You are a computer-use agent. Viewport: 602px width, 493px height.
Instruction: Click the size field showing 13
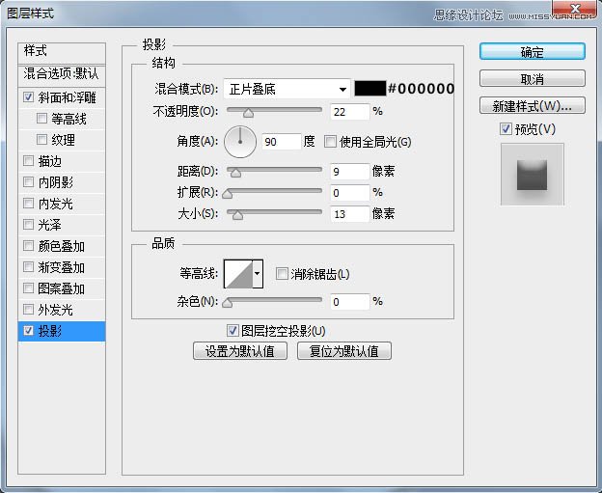point(350,214)
